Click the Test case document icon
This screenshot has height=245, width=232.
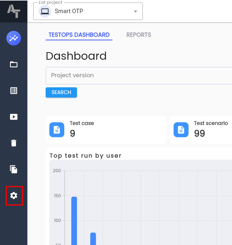click(x=57, y=130)
